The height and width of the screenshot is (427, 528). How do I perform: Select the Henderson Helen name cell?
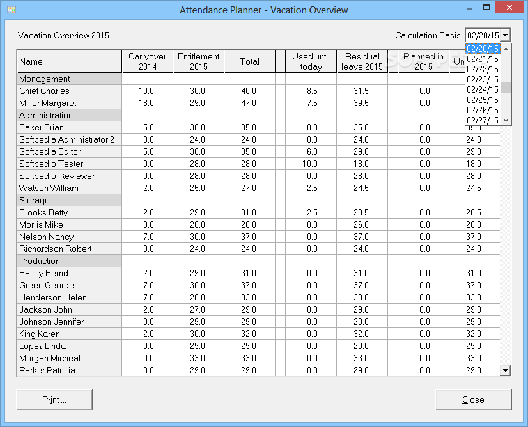tap(69, 297)
